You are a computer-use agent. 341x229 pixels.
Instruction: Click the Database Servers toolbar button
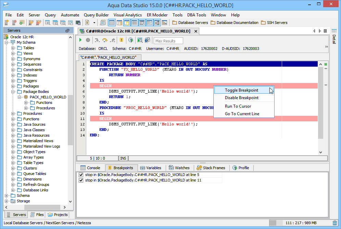coord(190,23)
